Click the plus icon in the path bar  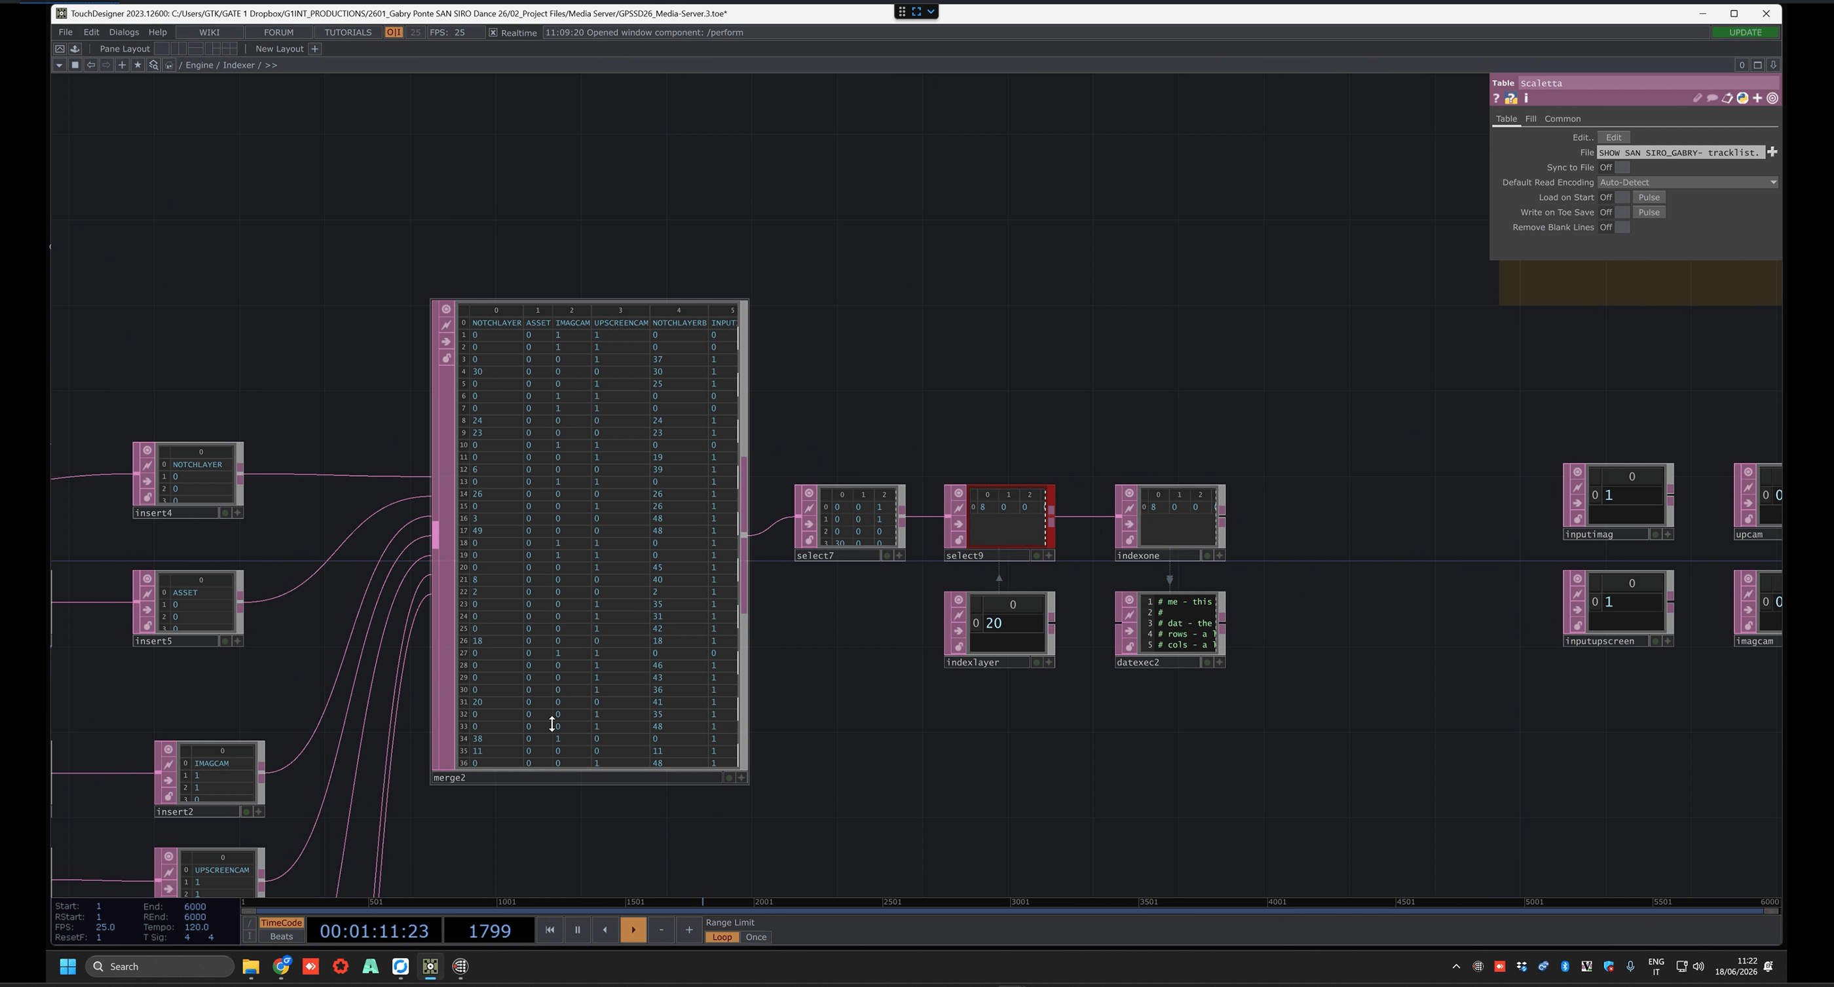click(x=122, y=65)
